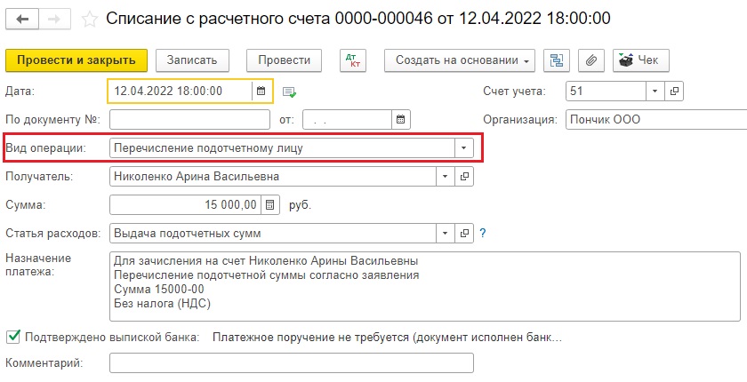
Task: Click 'Платежное поручение не требуется' link text
Action: tap(388, 338)
